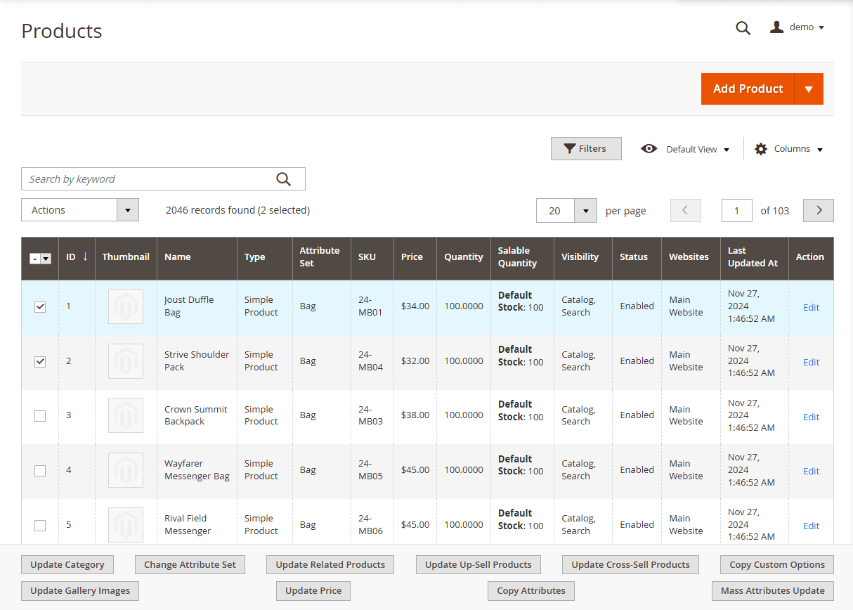The height and width of the screenshot is (610, 853).
Task: Sort by the Name column header
Action: coord(178,257)
